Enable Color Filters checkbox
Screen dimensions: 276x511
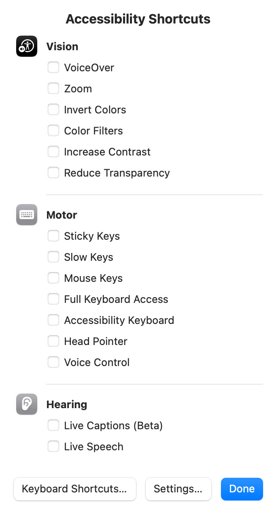pyautogui.click(x=53, y=130)
